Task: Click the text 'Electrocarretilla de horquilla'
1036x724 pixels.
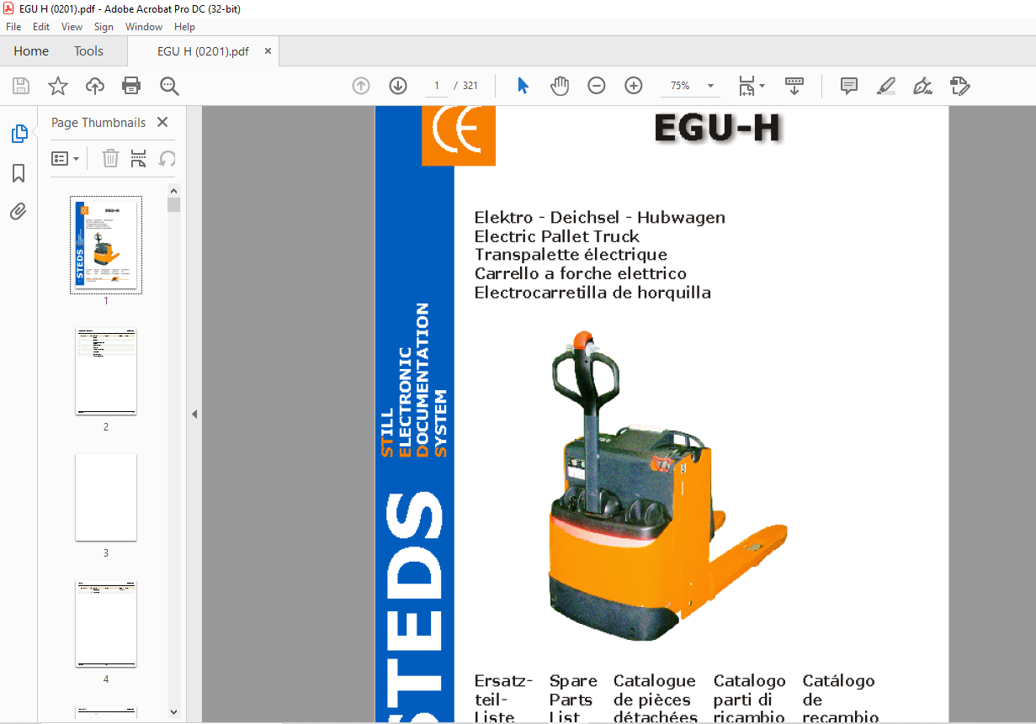Action: coord(592,293)
